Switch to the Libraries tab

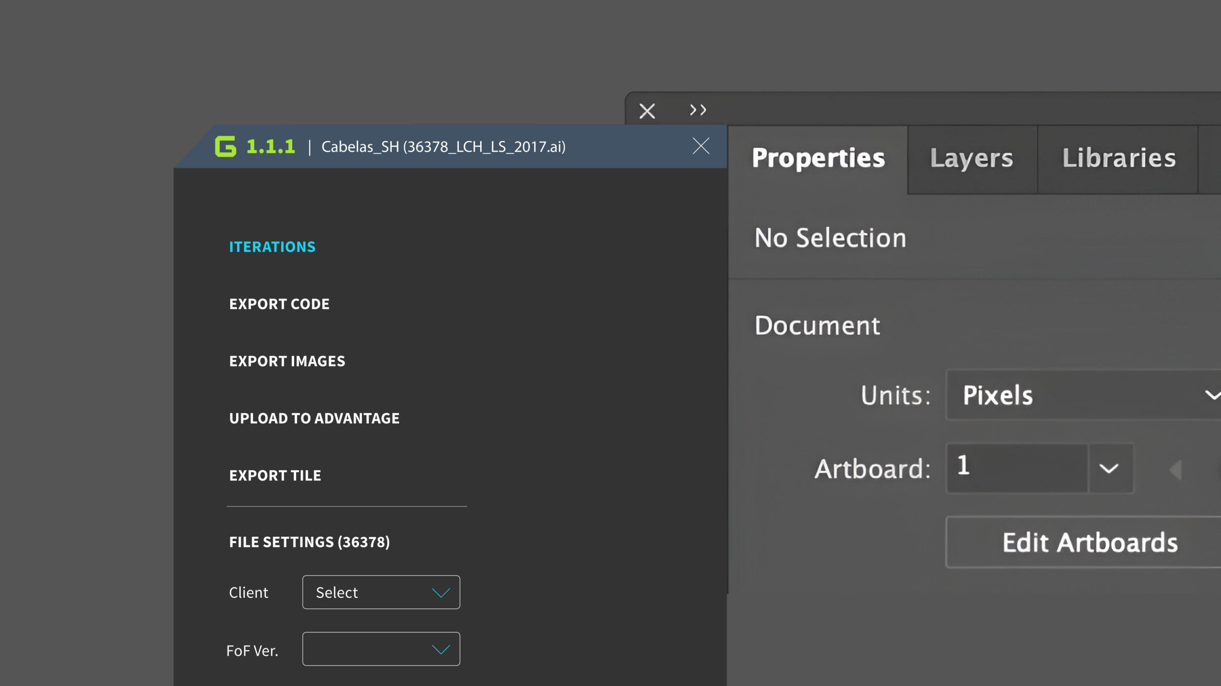(1118, 159)
